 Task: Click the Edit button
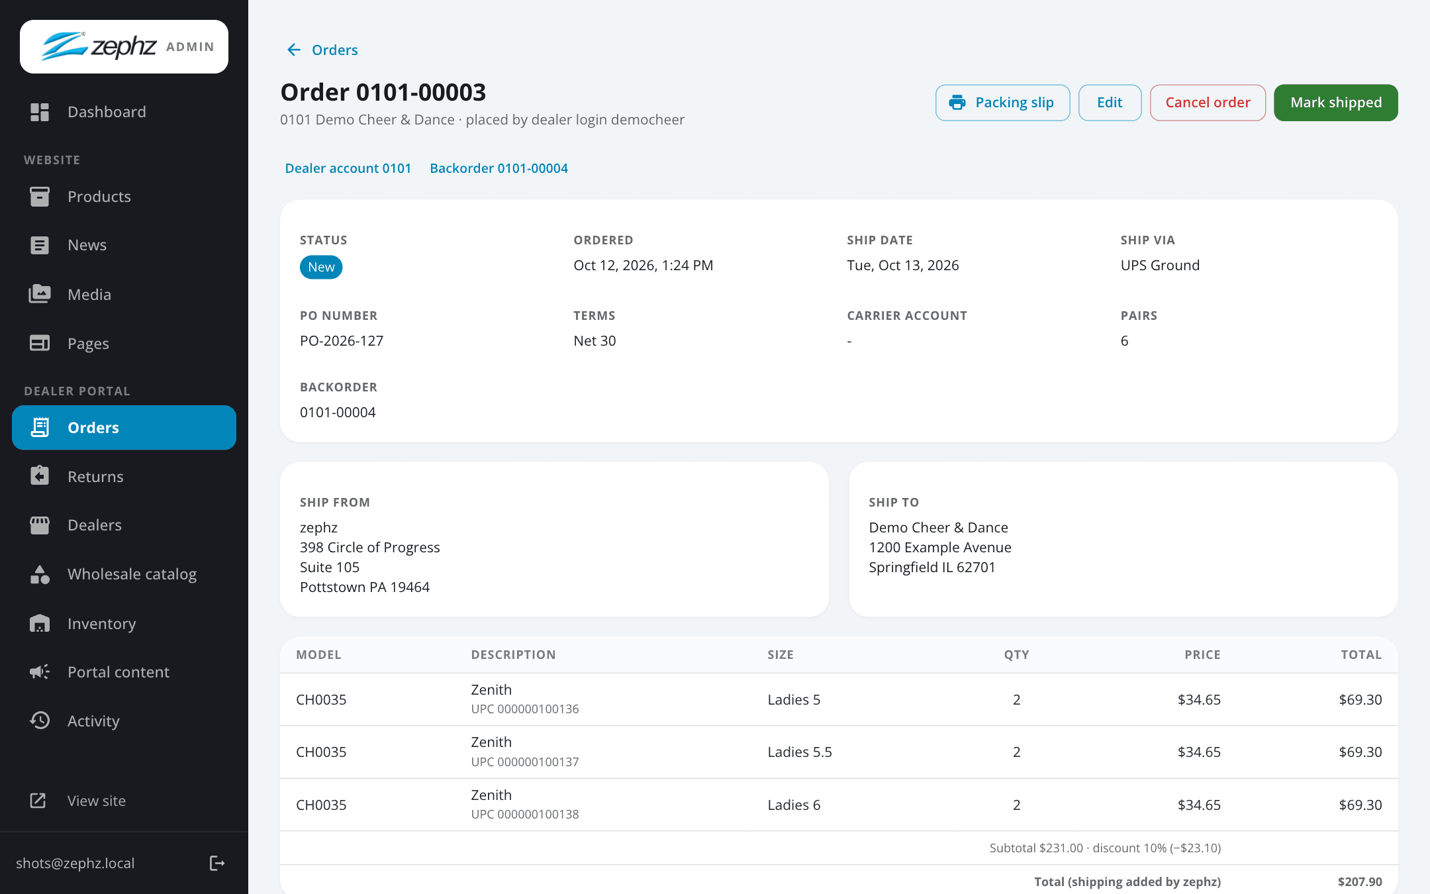(x=1110, y=103)
